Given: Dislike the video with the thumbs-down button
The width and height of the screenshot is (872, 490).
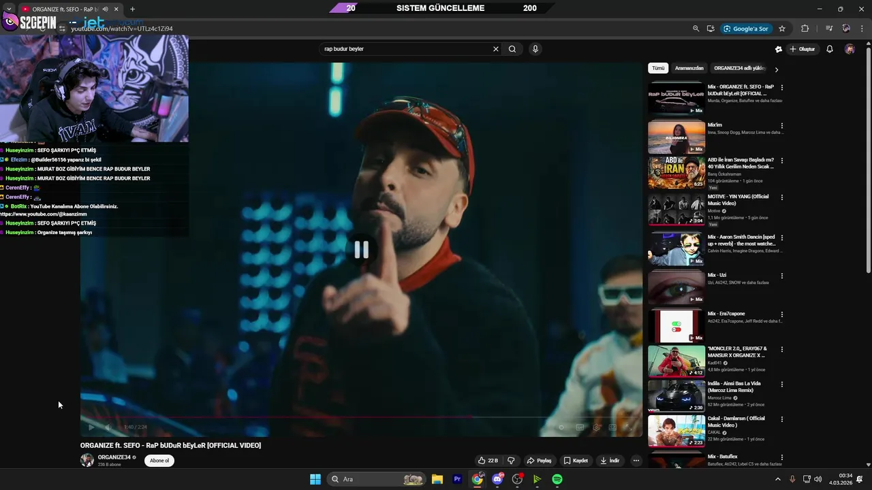Looking at the screenshot, I should (x=511, y=461).
